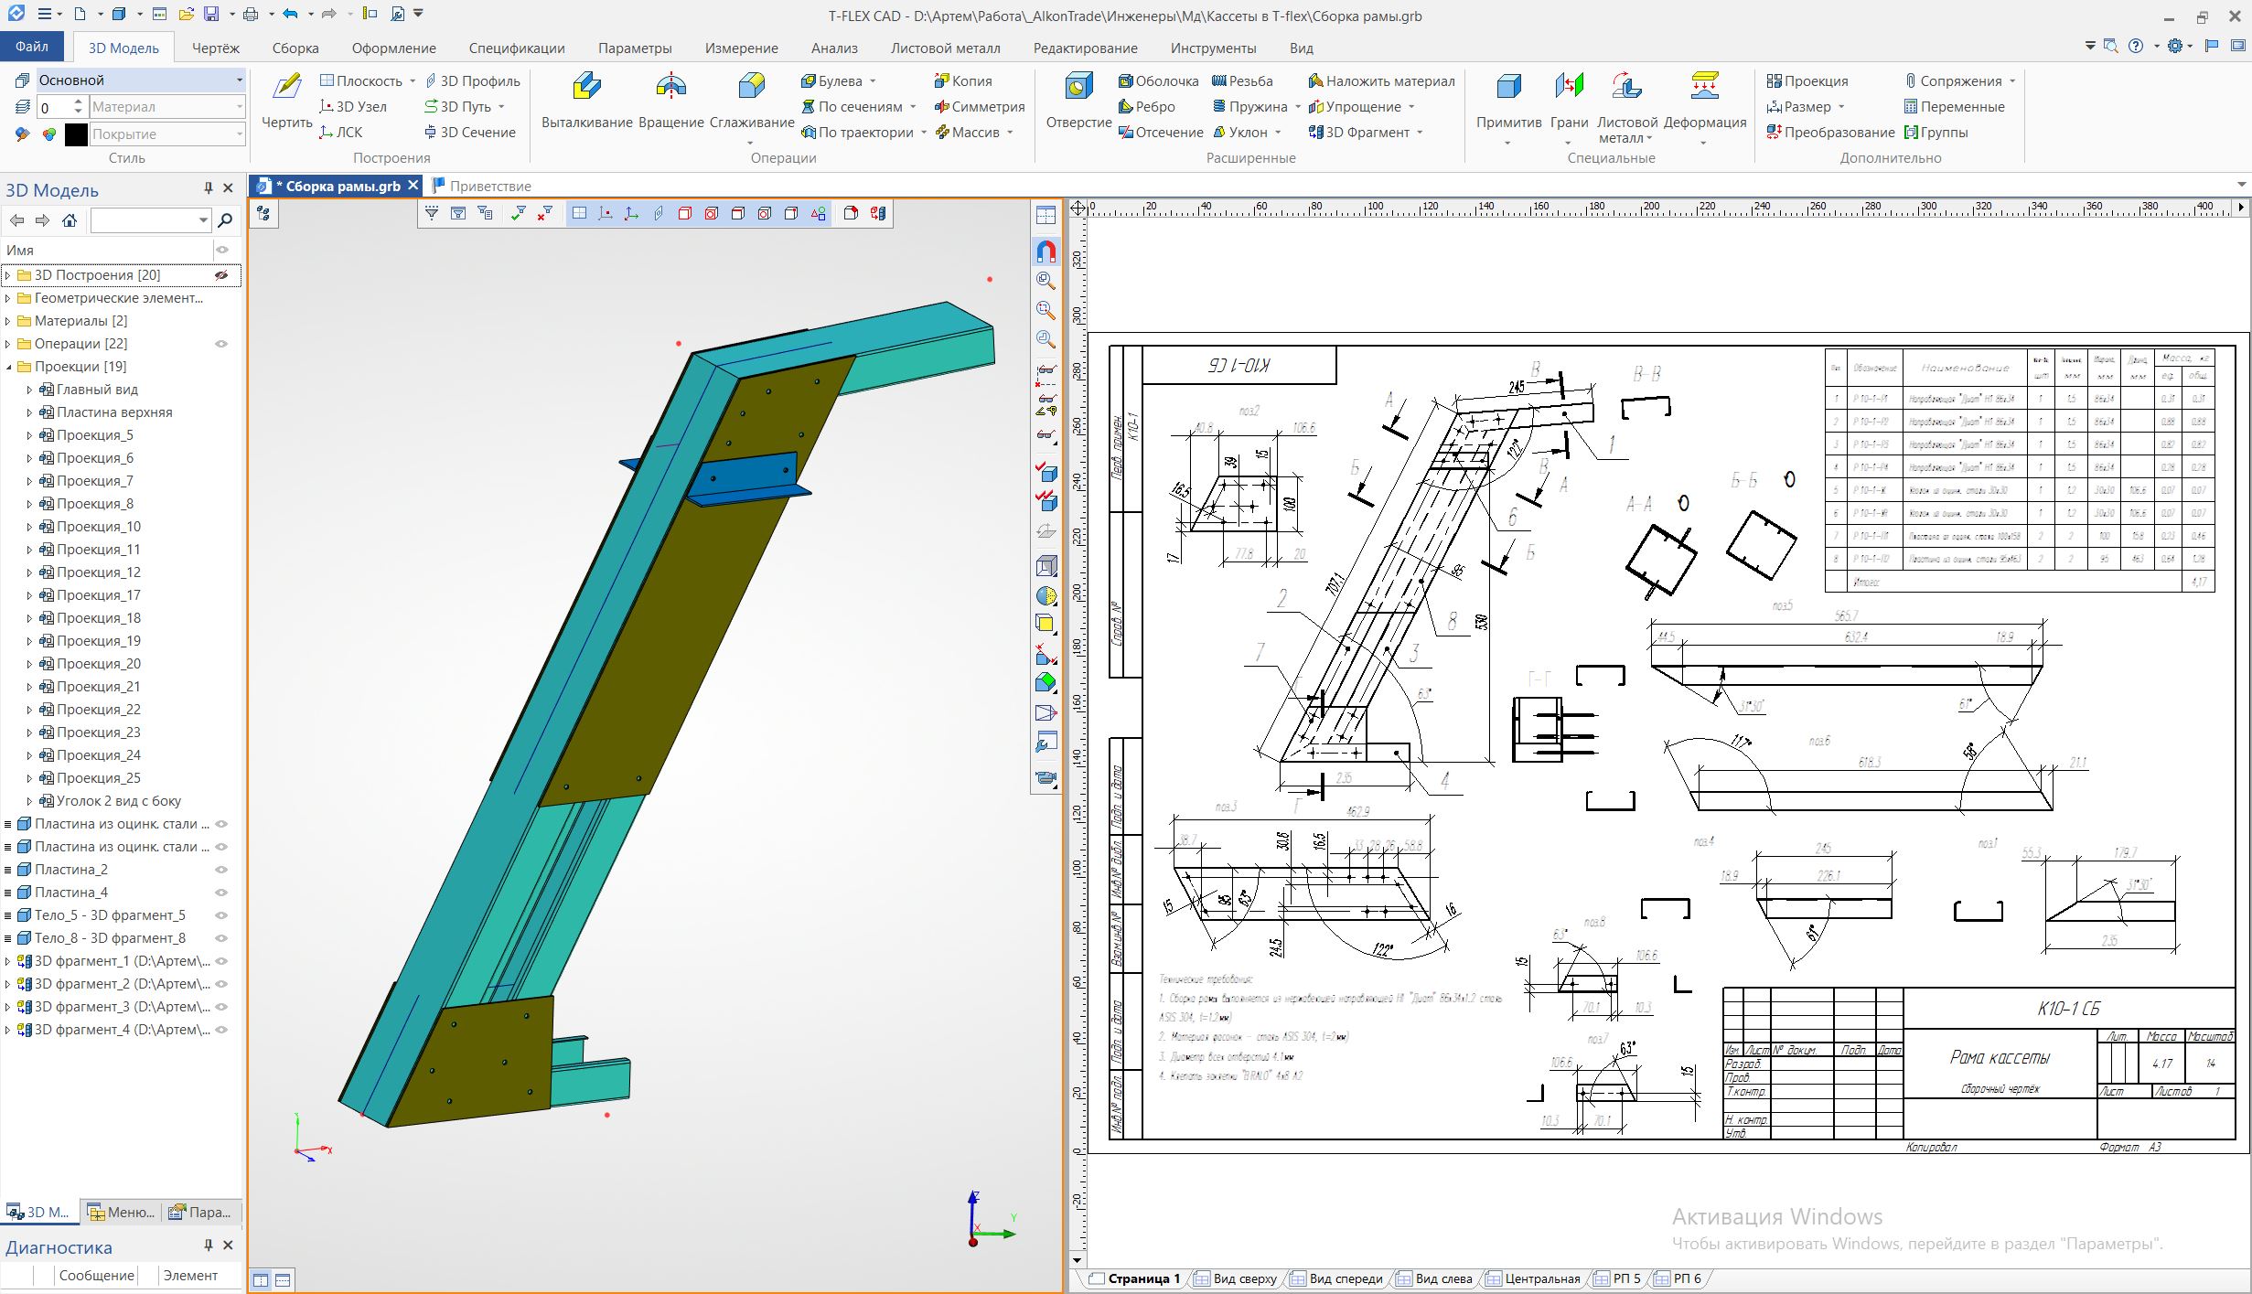Select the 3D Узел tool
The width and height of the screenshot is (2252, 1294).
click(353, 107)
